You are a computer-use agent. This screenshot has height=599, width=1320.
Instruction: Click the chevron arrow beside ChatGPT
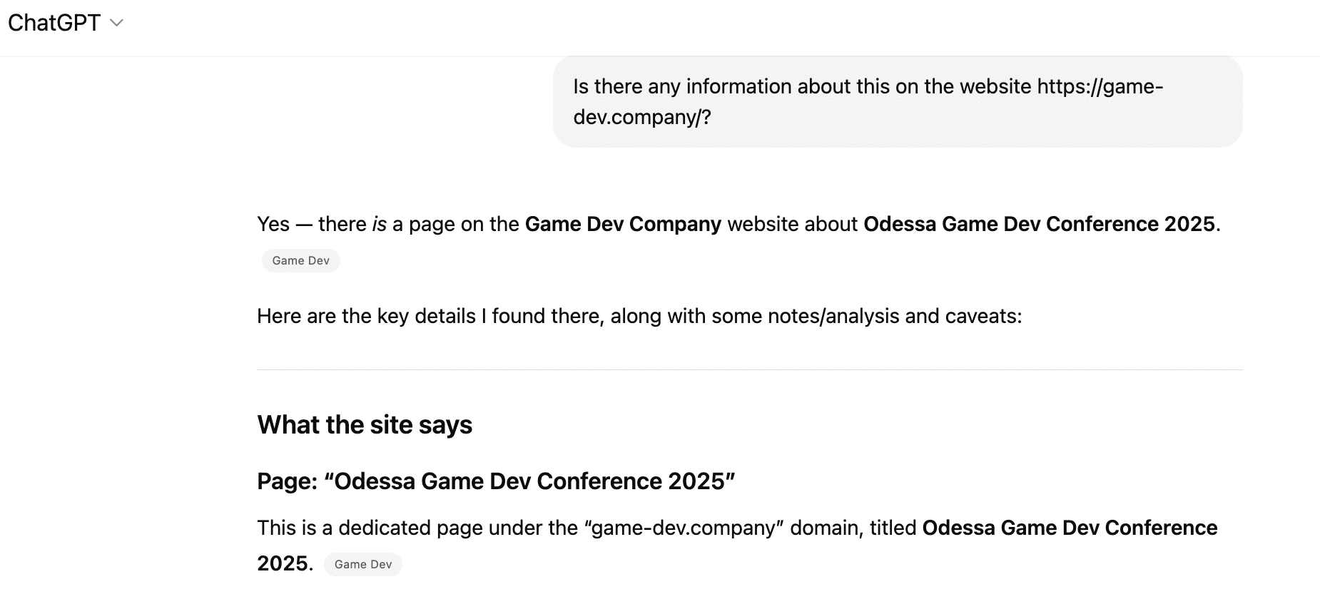point(117,23)
